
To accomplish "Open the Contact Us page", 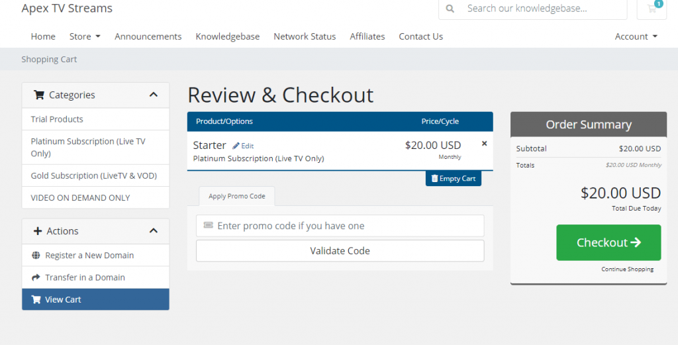I will (420, 36).
